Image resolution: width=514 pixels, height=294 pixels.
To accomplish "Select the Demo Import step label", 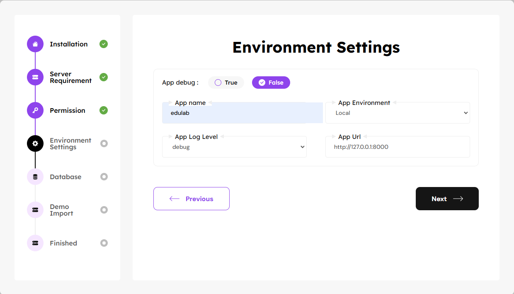I will click(x=61, y=210).
